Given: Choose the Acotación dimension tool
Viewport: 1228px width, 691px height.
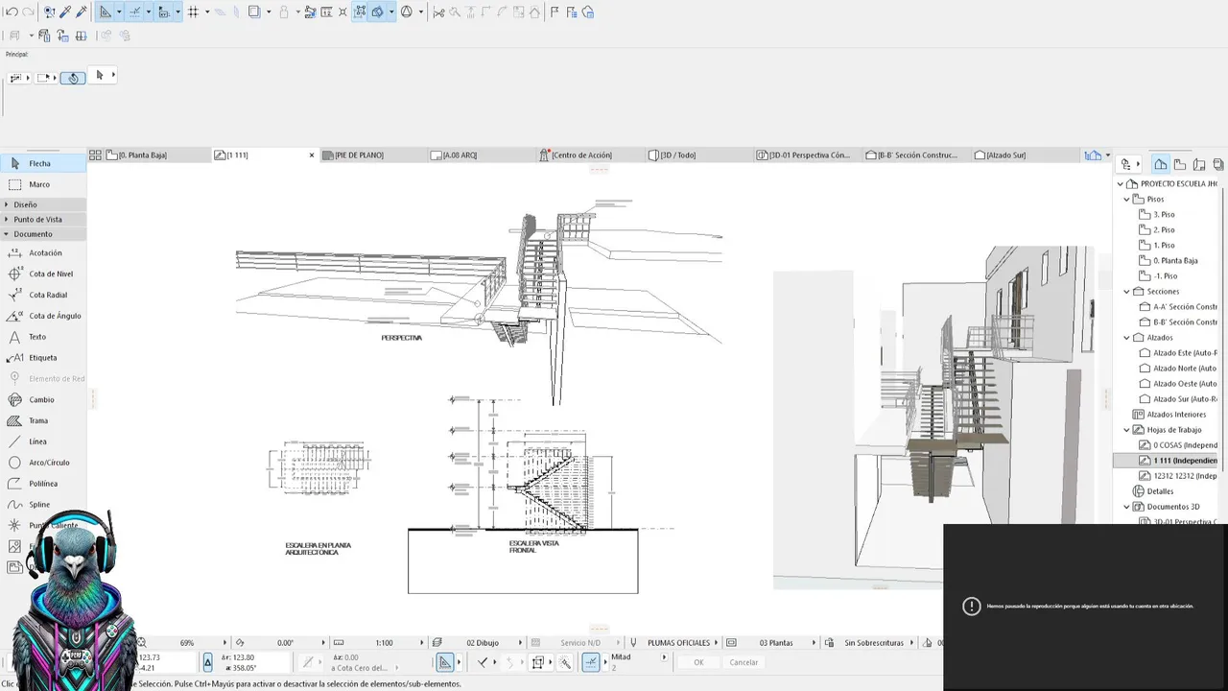Looking at the screenshot, I should 43,253.
